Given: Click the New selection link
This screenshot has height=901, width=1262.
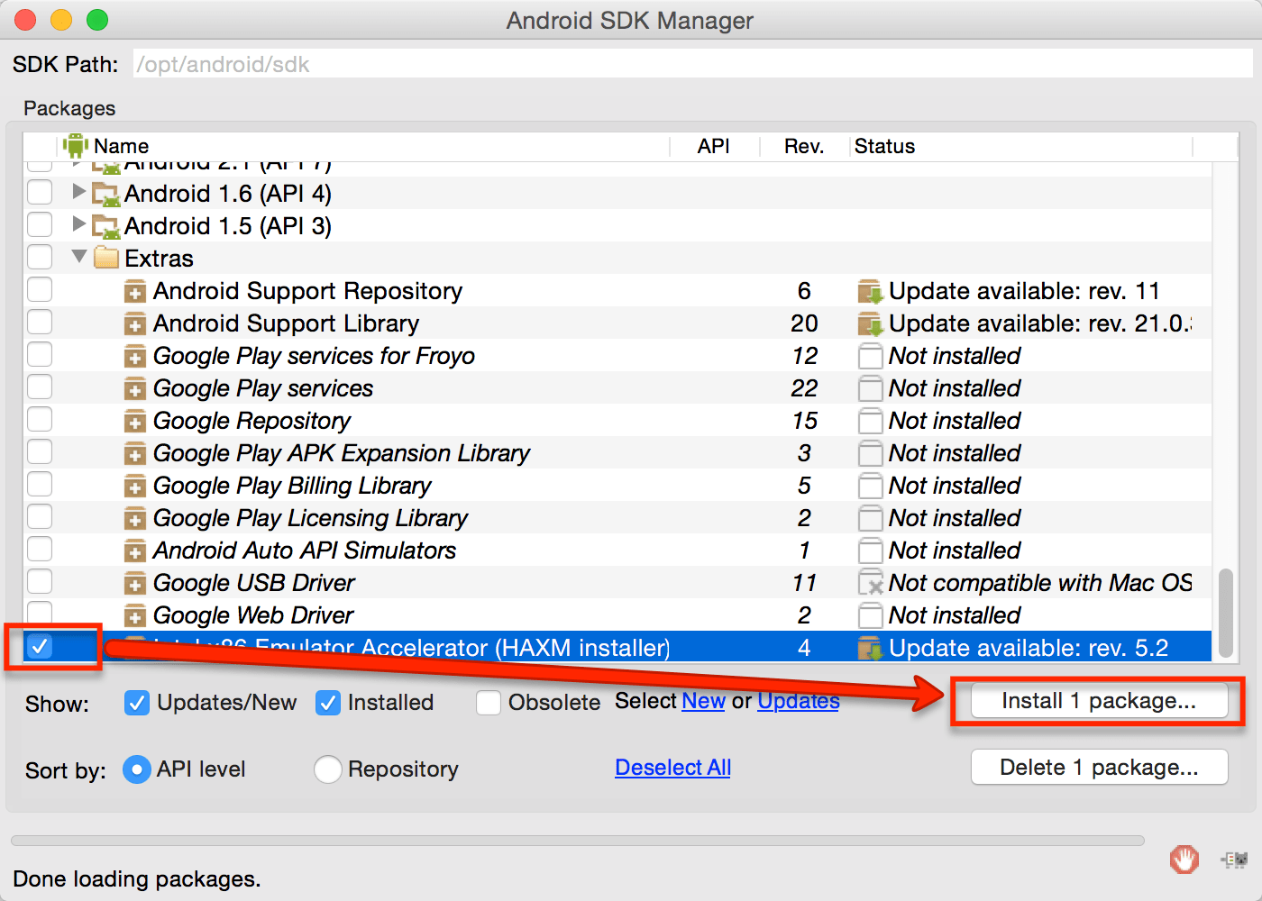Looking at the screenshot, I should click(x=703, y=701).
